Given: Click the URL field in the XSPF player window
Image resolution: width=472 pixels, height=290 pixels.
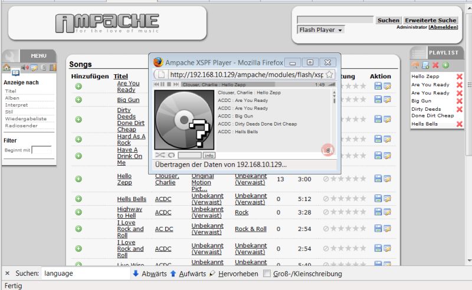Looking at the screenshot, I should click(246, 74).
